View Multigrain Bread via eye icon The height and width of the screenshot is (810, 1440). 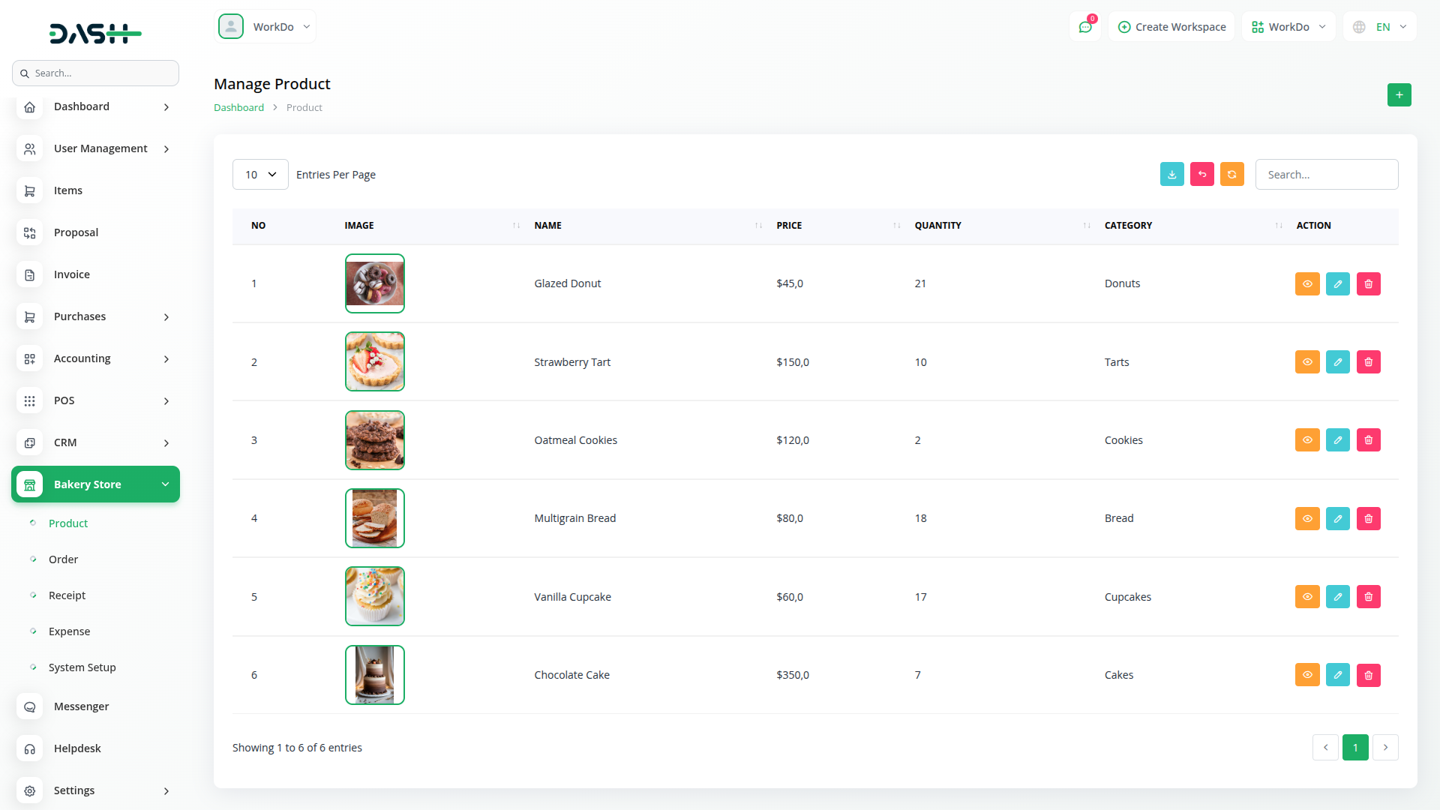(x=1307, y=519)
